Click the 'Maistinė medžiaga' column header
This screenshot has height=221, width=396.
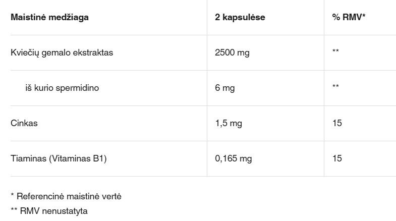pyautogui.click(x=49, y=17)
